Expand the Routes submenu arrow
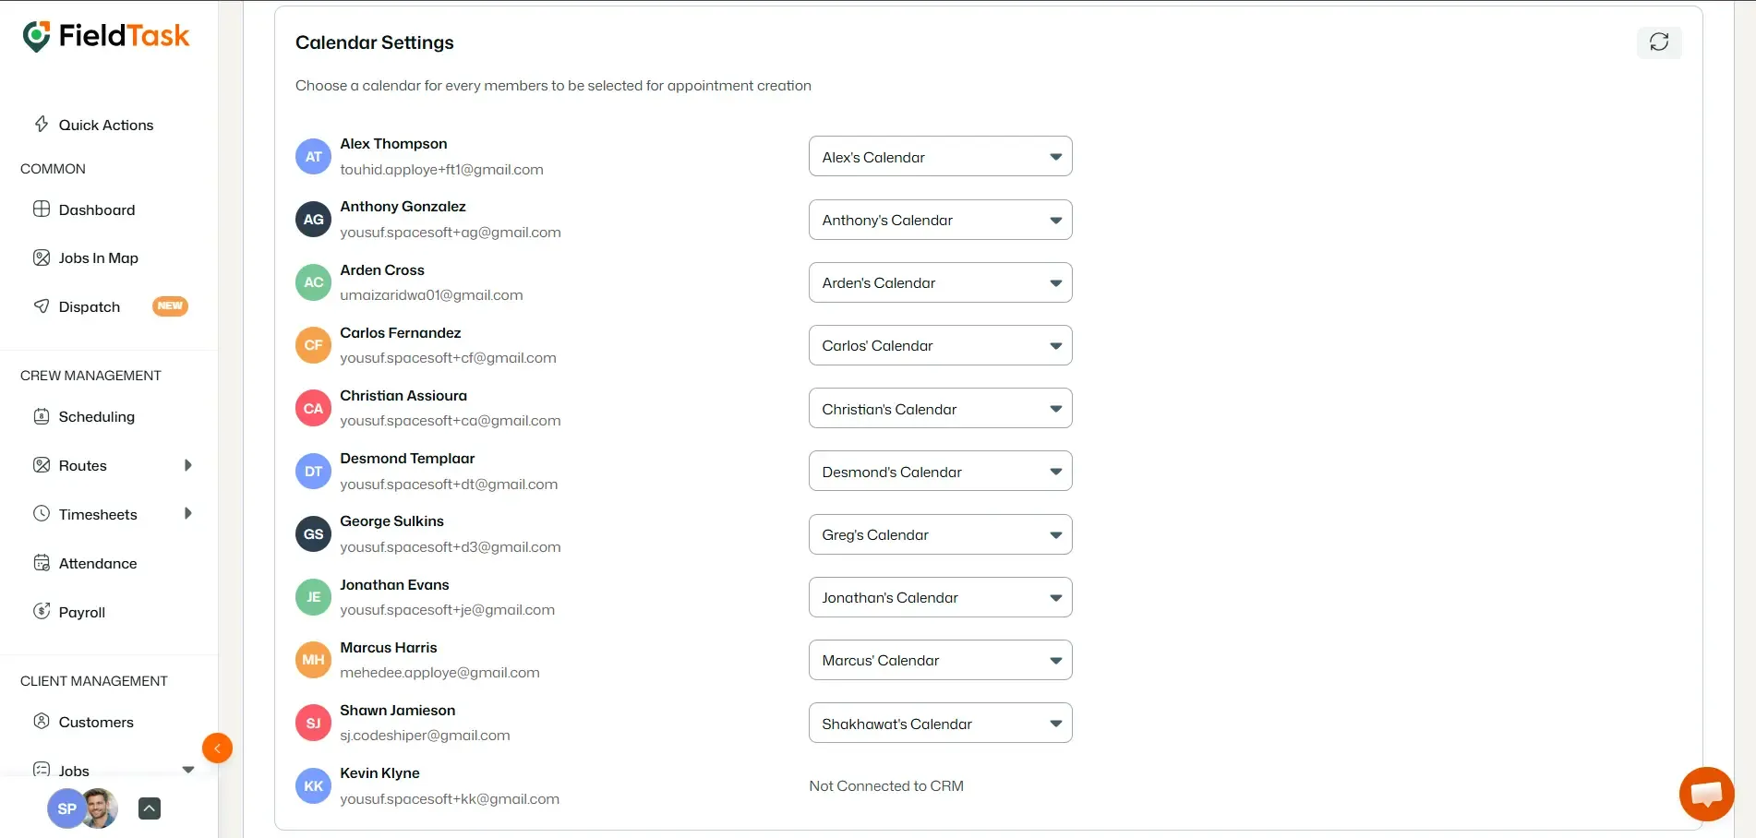The height and width of the screenshot is (838, 1756). click(188, 465)
